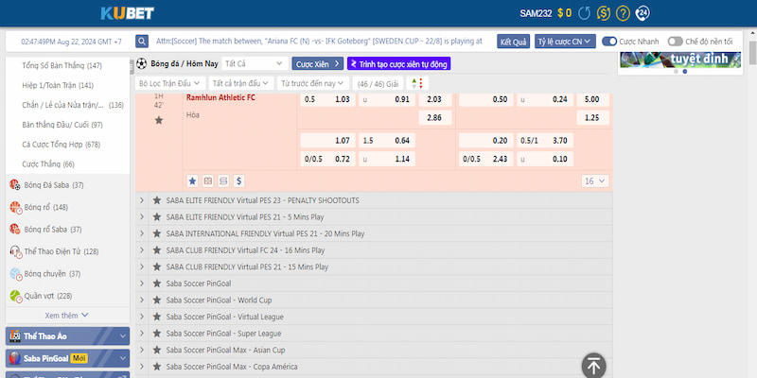Select Tổng Số Bàn Thắng (147)
757x378 pixels.
(x=62, y=65)
